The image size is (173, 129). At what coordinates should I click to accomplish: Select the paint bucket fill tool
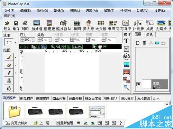9,88
